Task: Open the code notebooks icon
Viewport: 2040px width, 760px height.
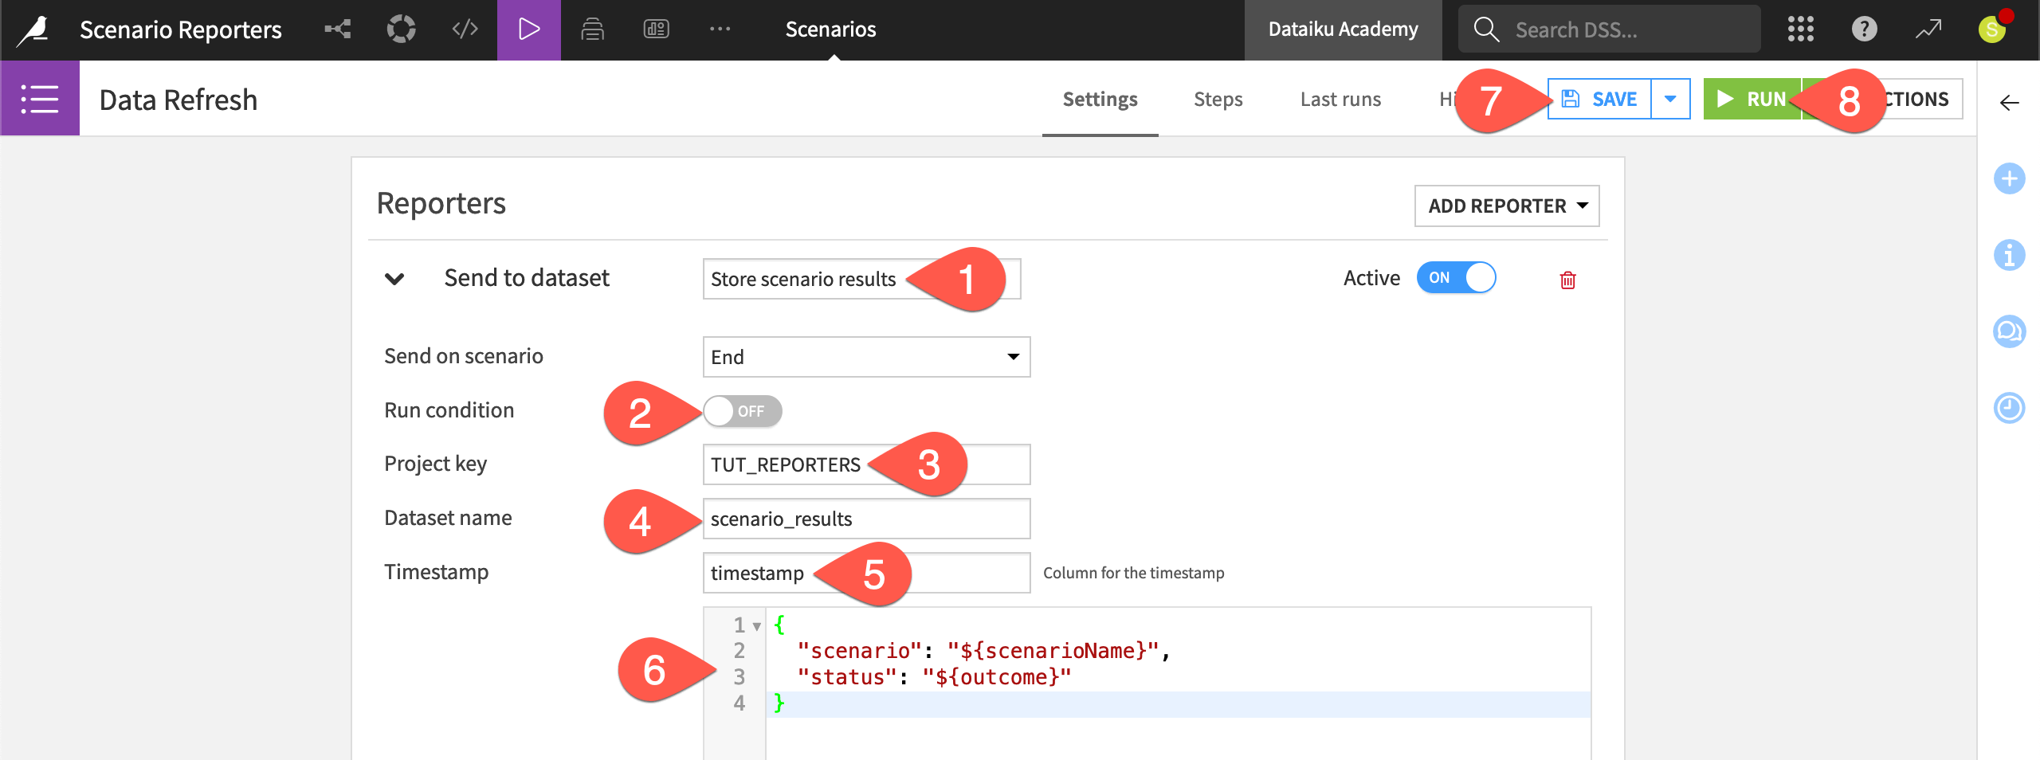Action: [x=464, y=29]
